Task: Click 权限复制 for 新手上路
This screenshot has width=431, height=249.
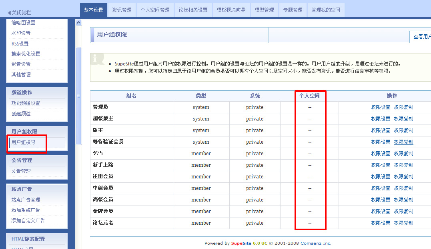Action: pos(403,165)
